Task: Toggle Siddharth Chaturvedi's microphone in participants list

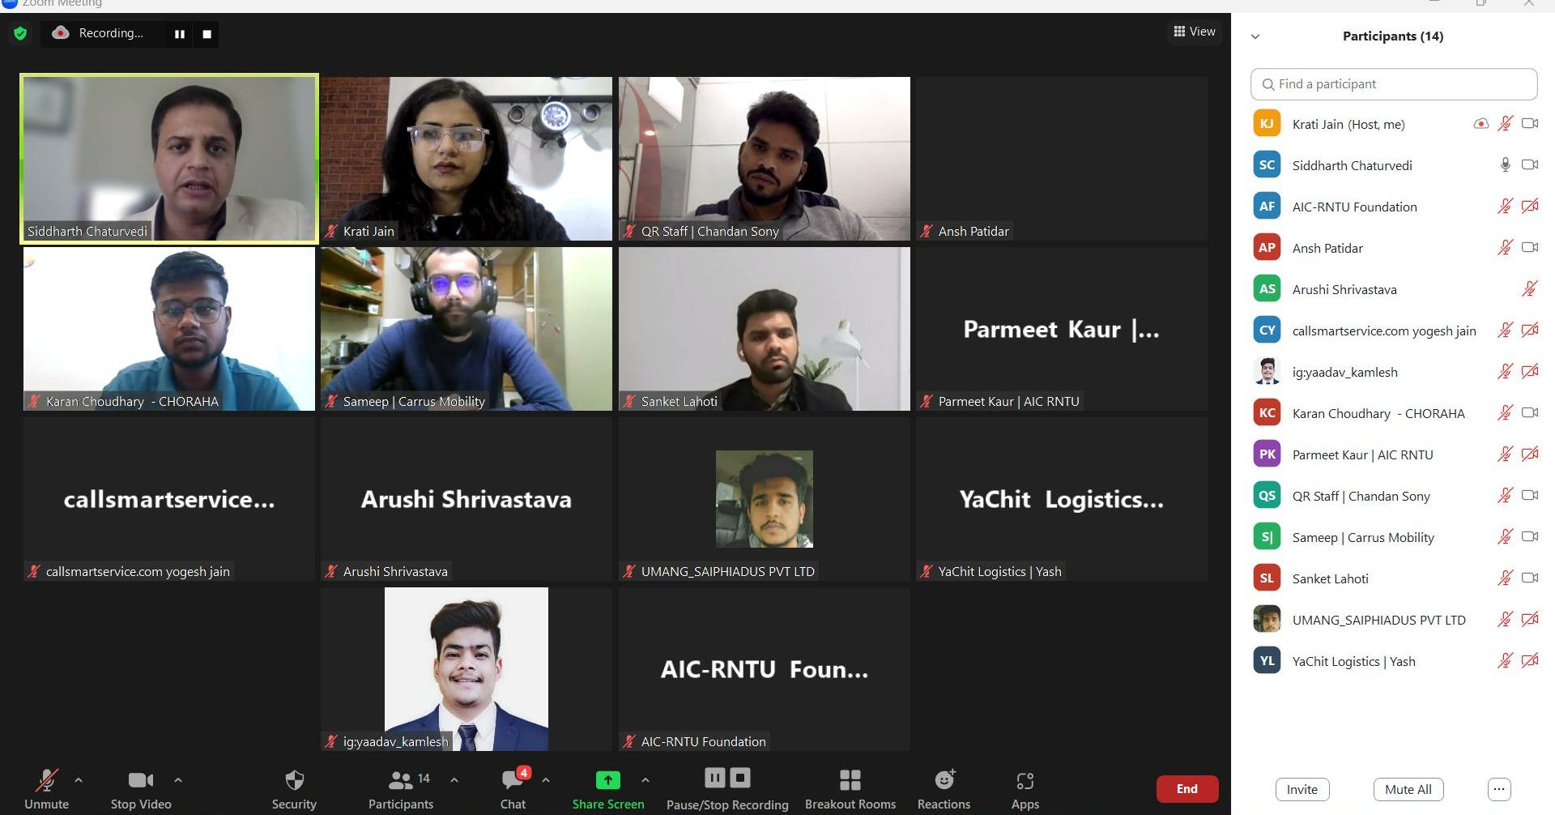Action: tap(1505, 164)
